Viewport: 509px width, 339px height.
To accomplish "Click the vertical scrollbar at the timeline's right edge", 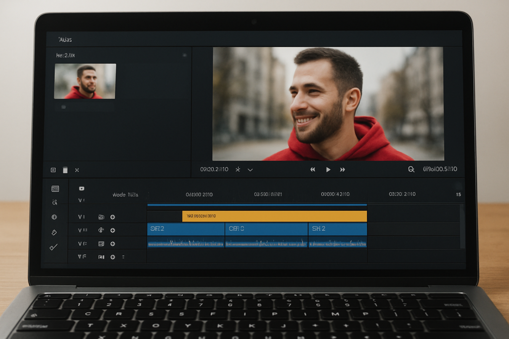I will pyautogui.click(x=462, y=225).
